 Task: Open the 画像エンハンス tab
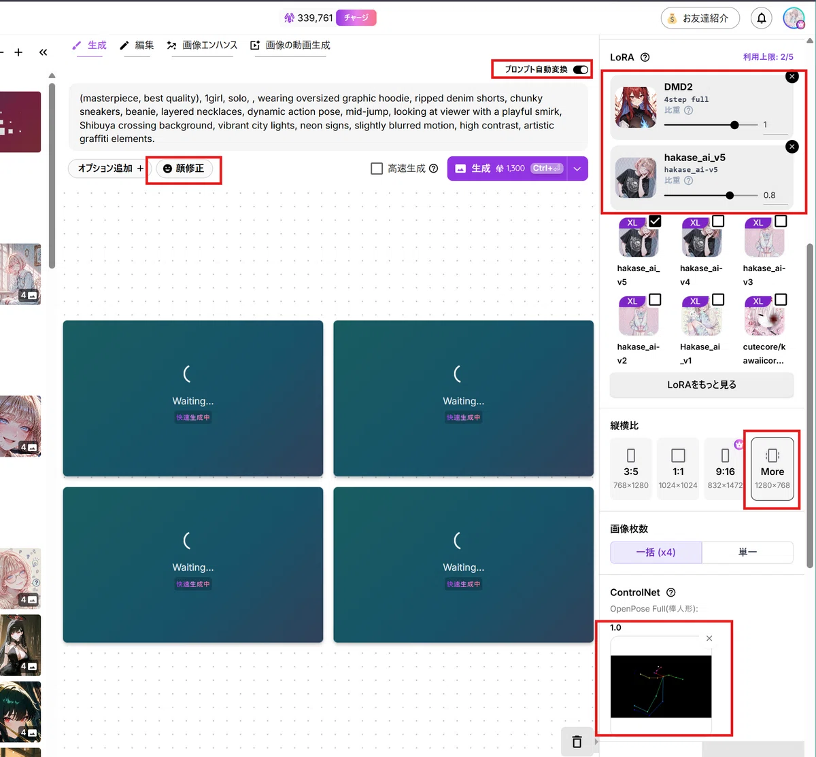click(x=202, y=46)
